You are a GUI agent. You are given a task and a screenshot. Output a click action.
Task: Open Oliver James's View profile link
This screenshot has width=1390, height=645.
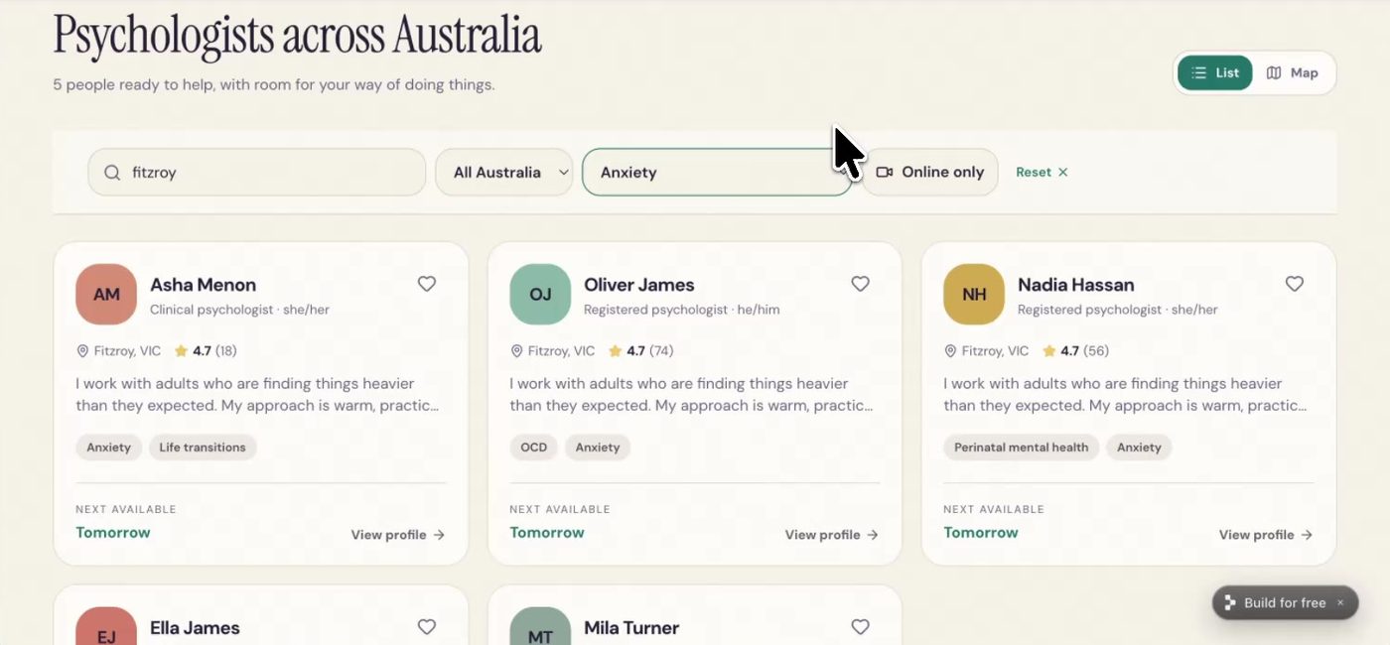832,535
